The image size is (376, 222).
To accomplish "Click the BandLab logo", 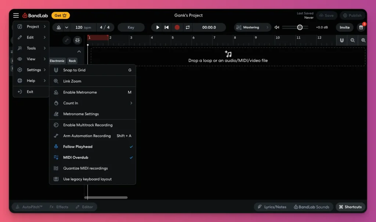I will [36, 15].
